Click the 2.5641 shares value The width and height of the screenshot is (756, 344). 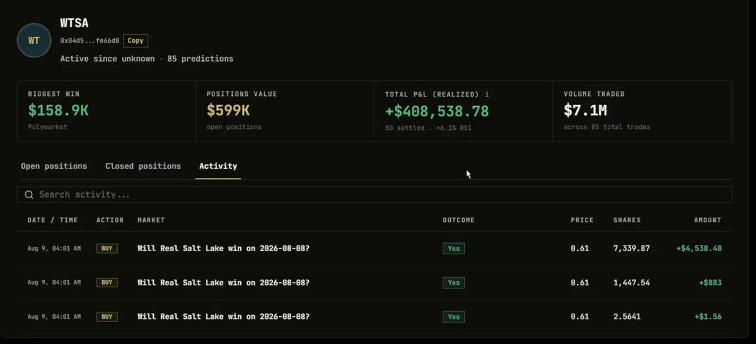point(627,317)
